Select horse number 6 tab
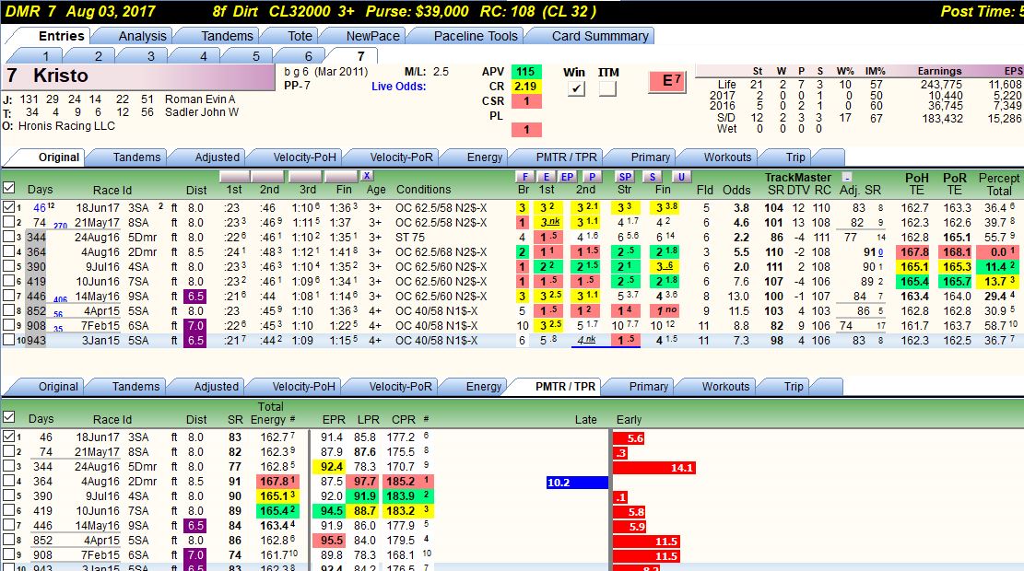1024x571 pixels. [308, 56]
